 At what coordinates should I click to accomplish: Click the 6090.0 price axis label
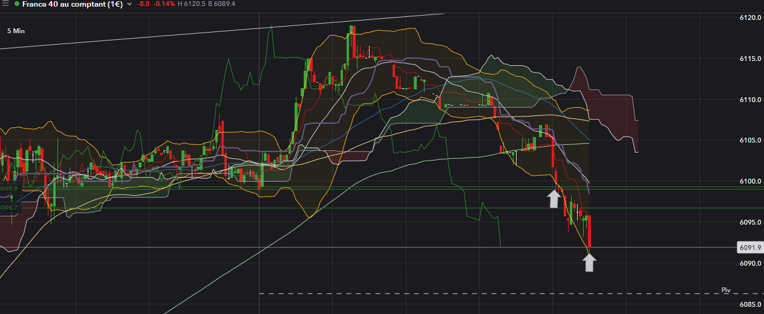749,263
